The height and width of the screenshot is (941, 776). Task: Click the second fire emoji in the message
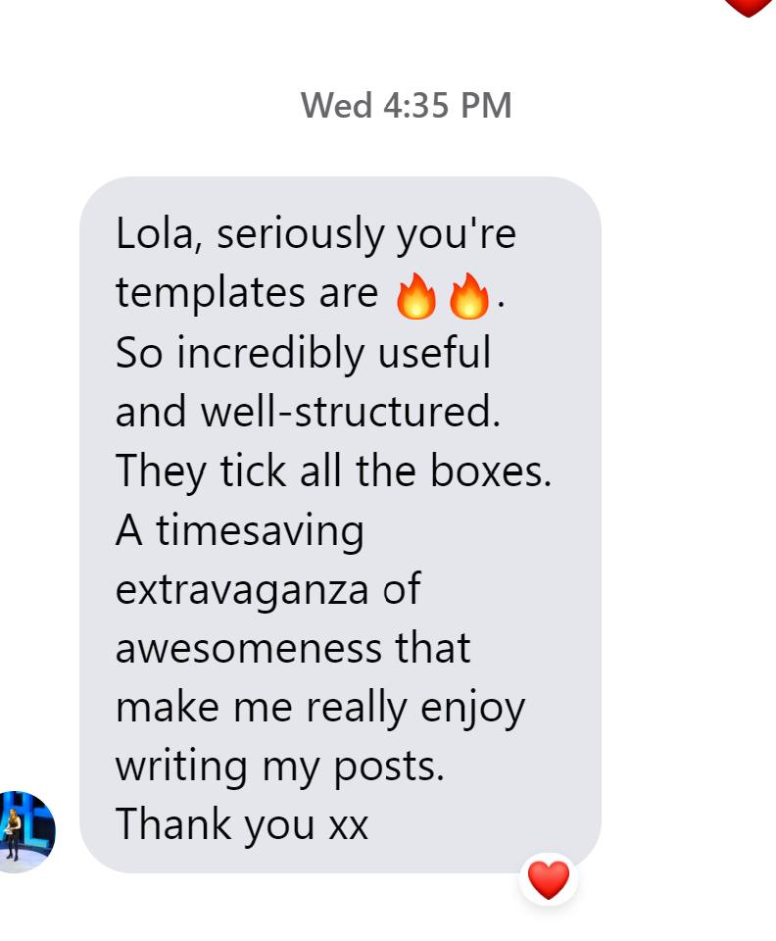tap(468, 296)
